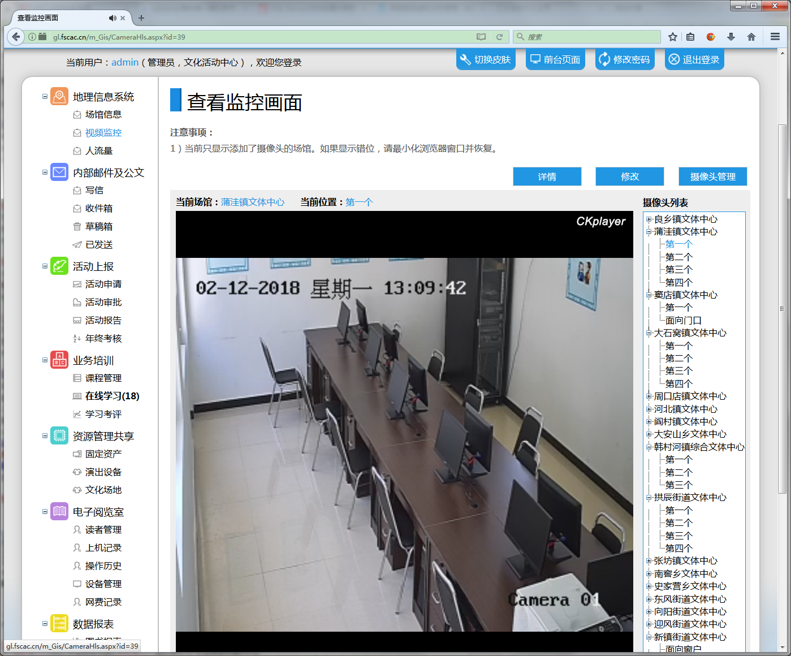Open 年终考核 in the sidebar
The height and width of the screenshot is (656, 791).
coord(103,339)
